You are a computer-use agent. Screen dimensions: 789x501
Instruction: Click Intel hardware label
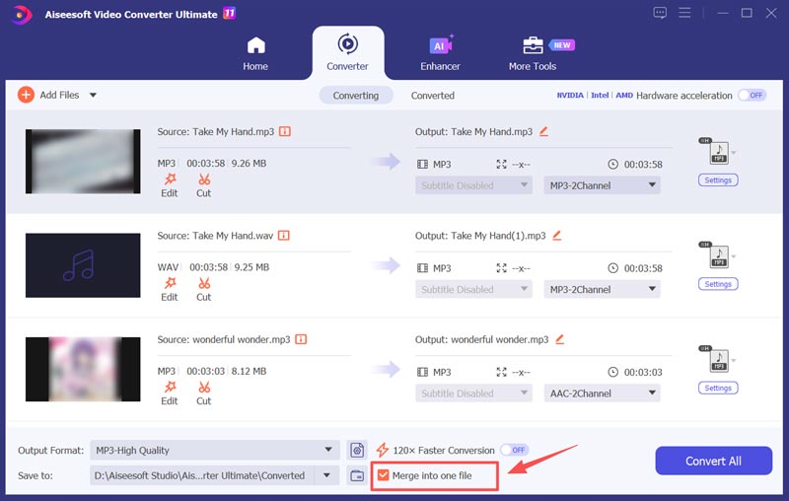pos(600,95)
